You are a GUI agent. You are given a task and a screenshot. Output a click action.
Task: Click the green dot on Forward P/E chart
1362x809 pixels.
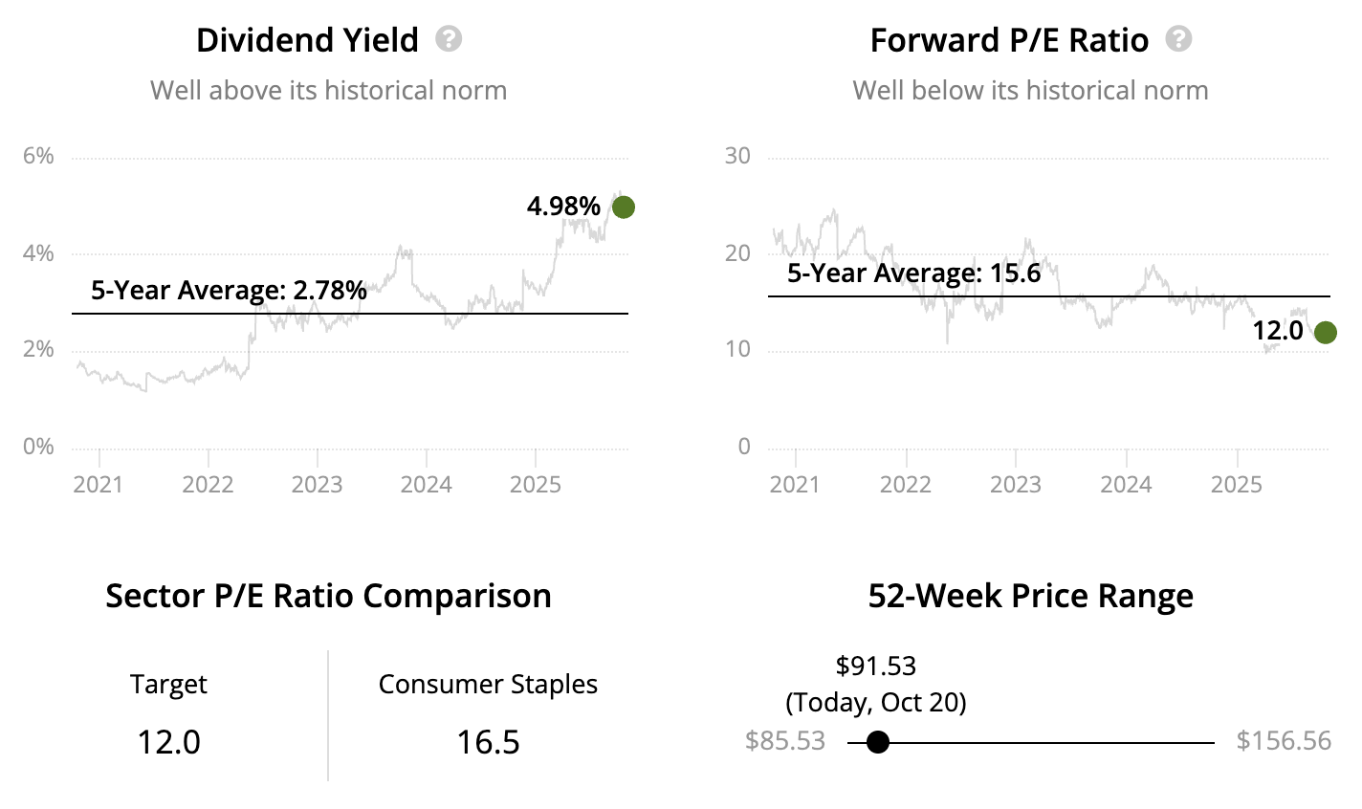[x=1325, y=333]
